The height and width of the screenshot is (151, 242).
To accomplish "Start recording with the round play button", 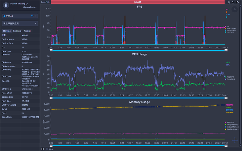I will pyautogui.click(x=235, y=9).
